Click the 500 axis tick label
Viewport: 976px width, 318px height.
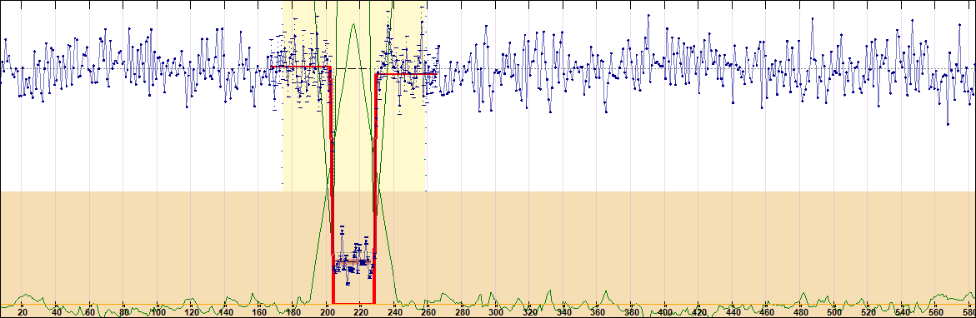(x=834, y=312)
